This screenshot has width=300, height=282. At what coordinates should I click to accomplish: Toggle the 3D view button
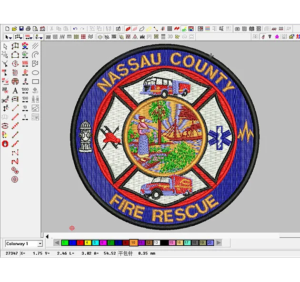click(x=170, y=37)
